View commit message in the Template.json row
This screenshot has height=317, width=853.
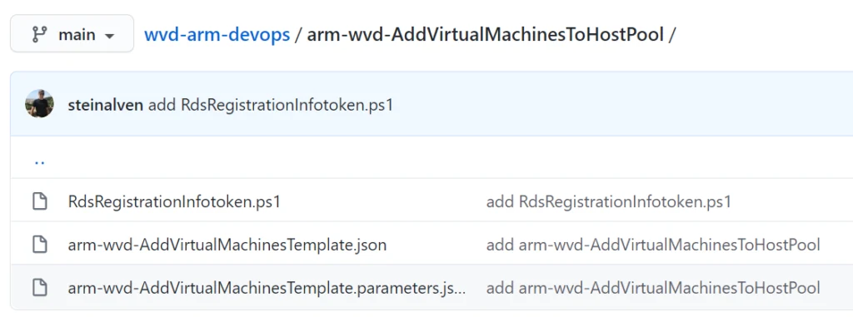coord(653,245)
